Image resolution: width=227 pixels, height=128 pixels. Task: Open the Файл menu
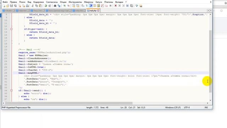pos(5,2)
